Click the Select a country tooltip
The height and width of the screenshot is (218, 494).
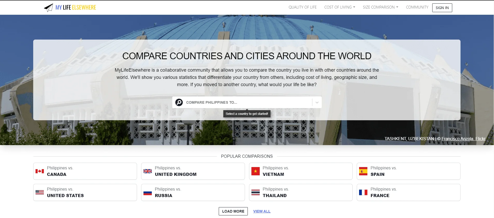247,114
